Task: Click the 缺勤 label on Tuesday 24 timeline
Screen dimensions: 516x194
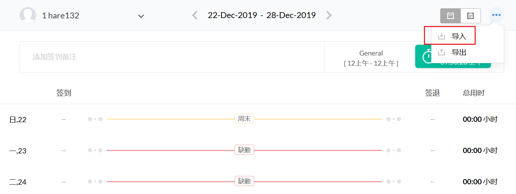Action: tap(244, 182)
